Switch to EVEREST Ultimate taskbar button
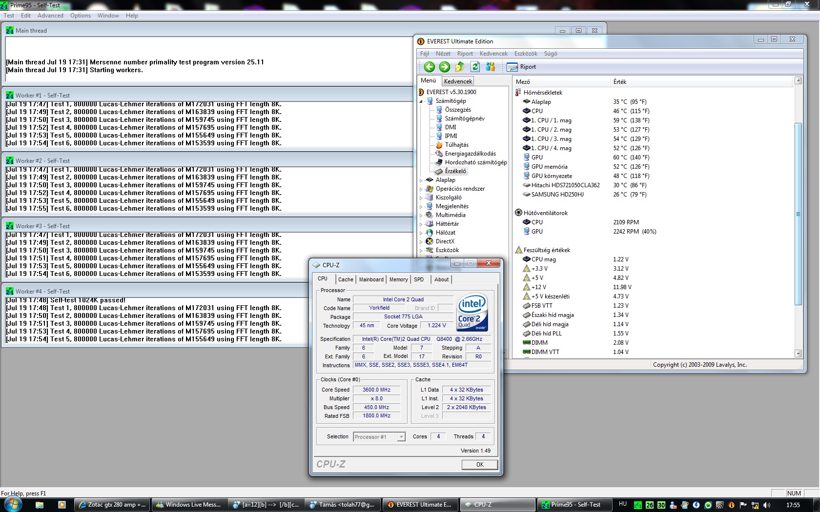The image size is (820, 512). coord(420,505)
